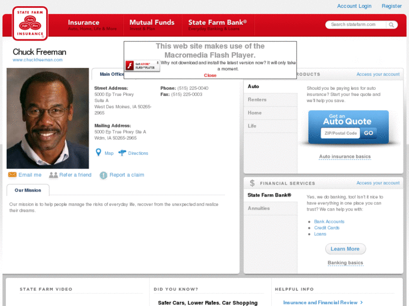Click the search magnifier icon
This screenshot has height=306, width=409.
tap(391, 25)
